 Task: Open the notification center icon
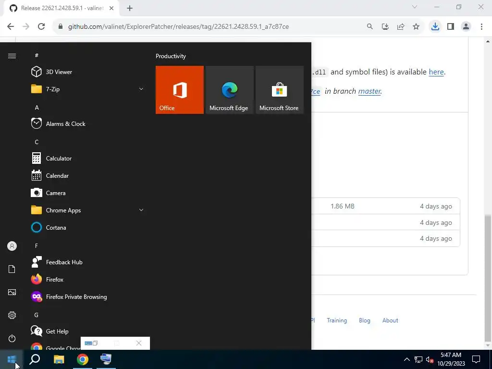476,359
